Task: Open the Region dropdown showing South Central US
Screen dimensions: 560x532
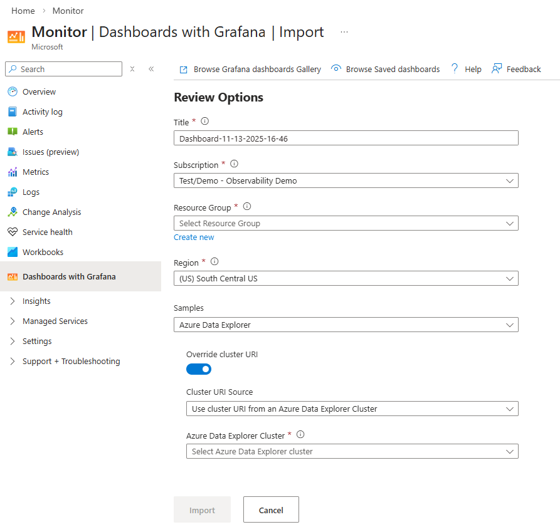Action: pyautogui.click(x=346, y=278)
